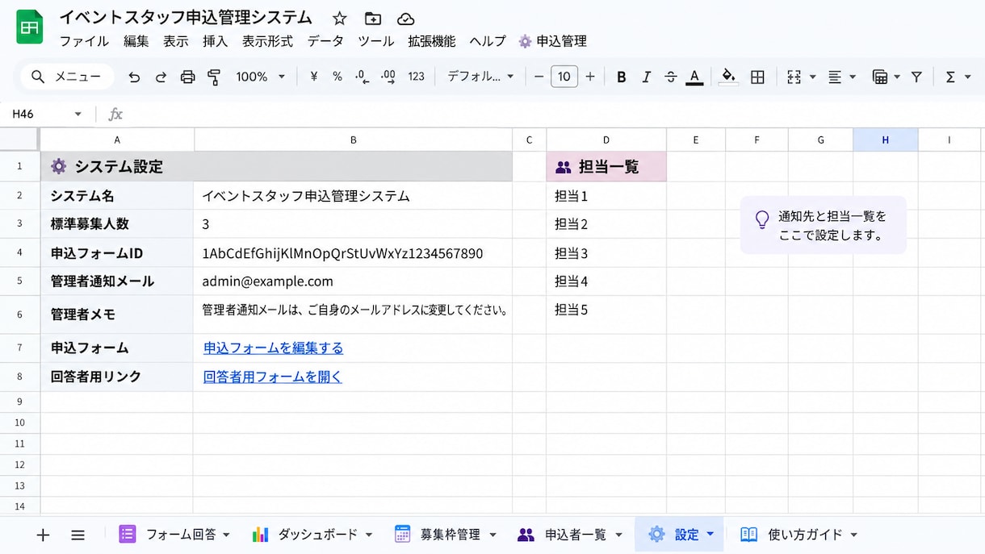View cloud save status icon
Viewport: 985px width, 554px height.
point(406,19)
